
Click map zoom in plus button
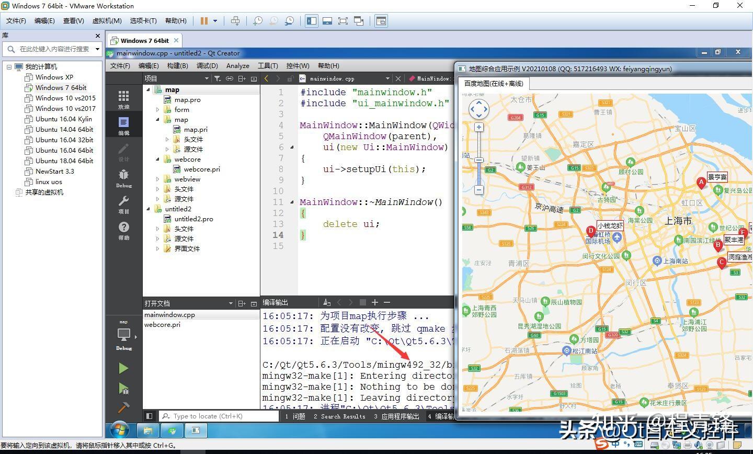tap(479, 127)
